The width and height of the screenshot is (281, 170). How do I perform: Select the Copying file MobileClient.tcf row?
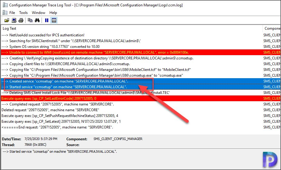click(x=140, y=70)
